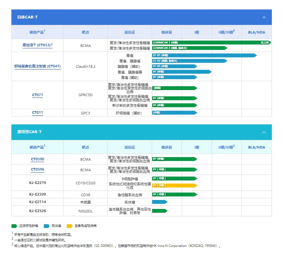The height and width of the screenshot is (253, 283).
Task: Click the yellow IIT (中国) progress bar
Action: pos(174,185)
